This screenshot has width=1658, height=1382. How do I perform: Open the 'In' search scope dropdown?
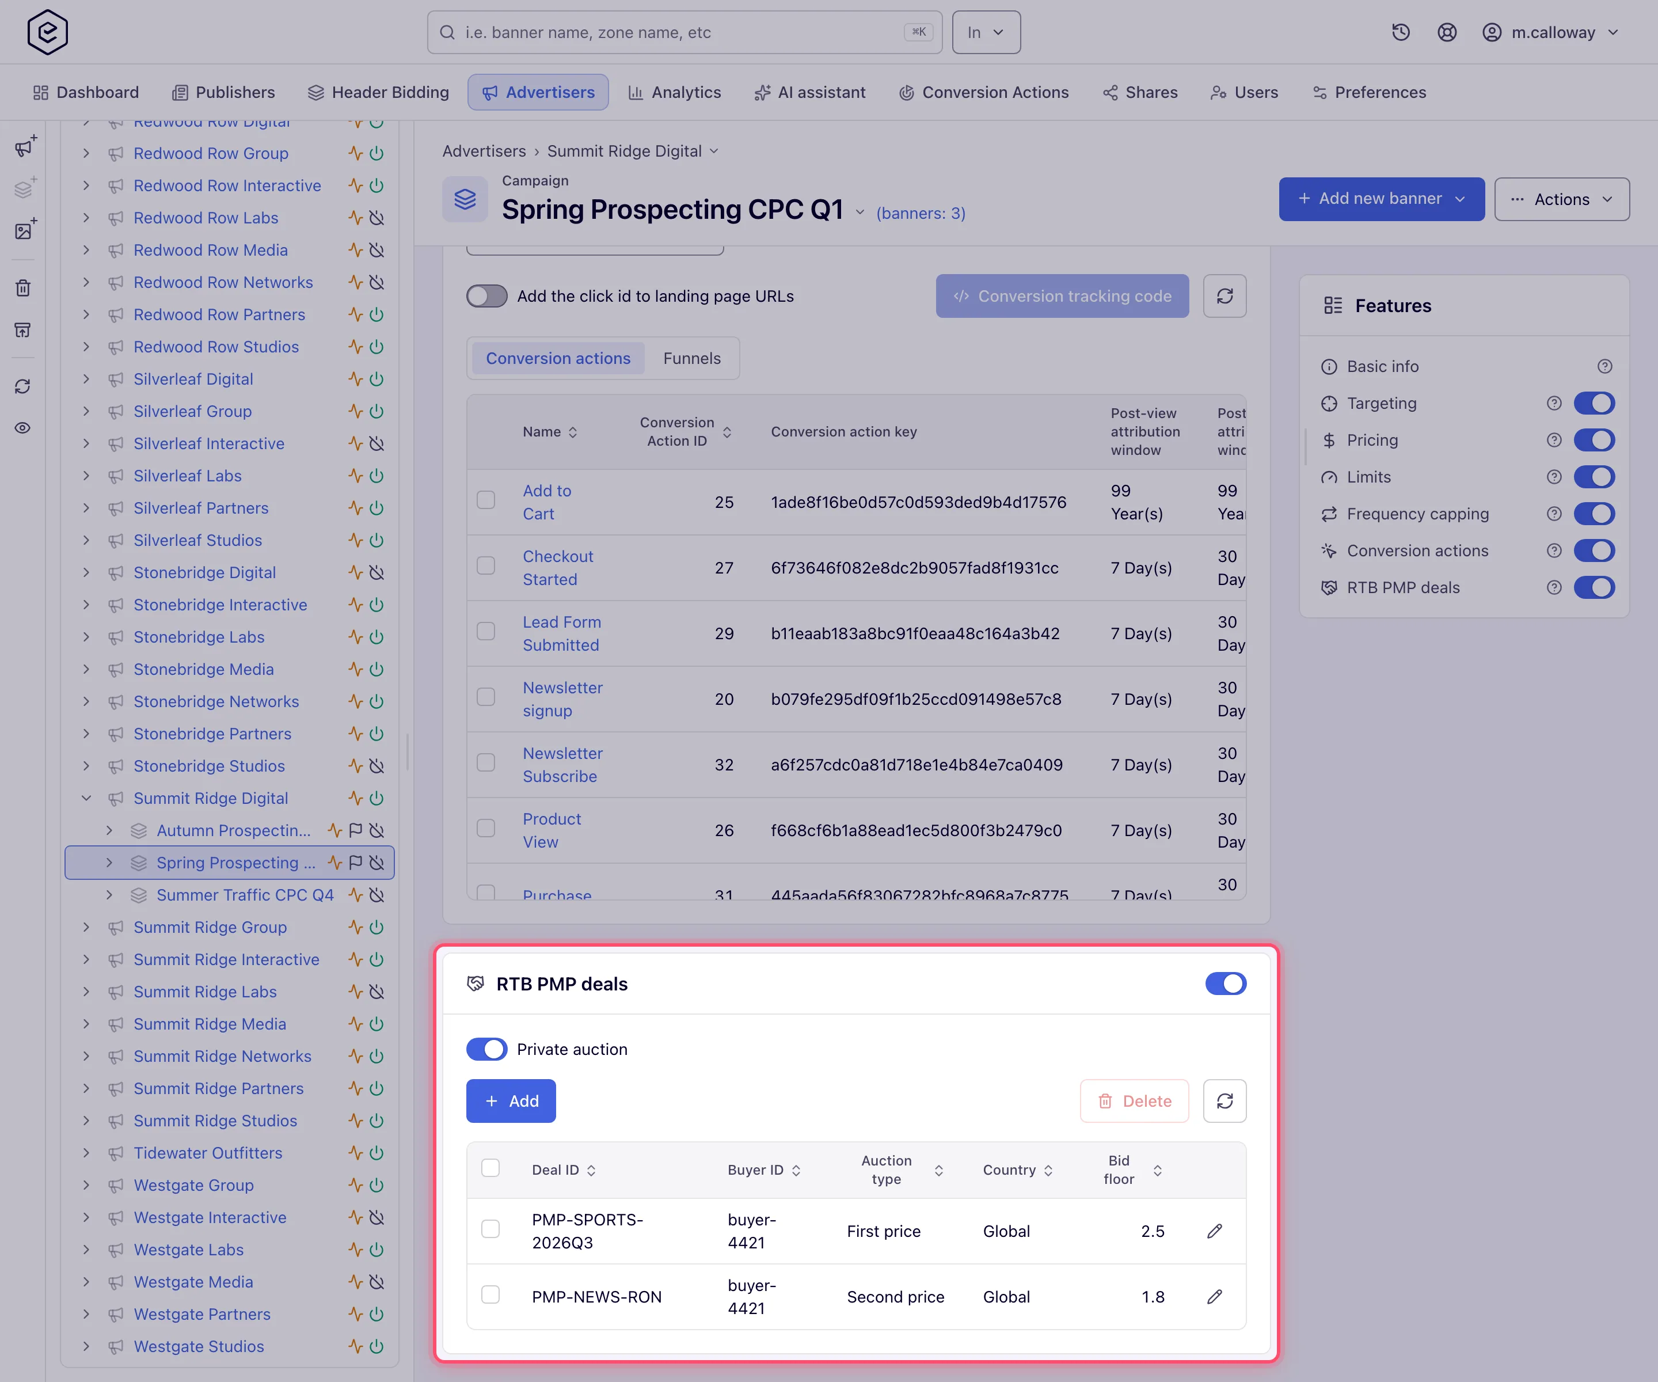986,32
